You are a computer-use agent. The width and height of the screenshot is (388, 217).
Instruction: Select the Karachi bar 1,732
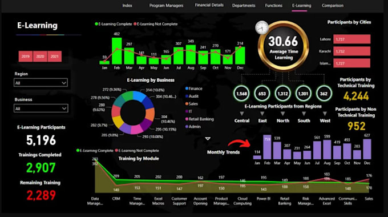click(351, 51)
